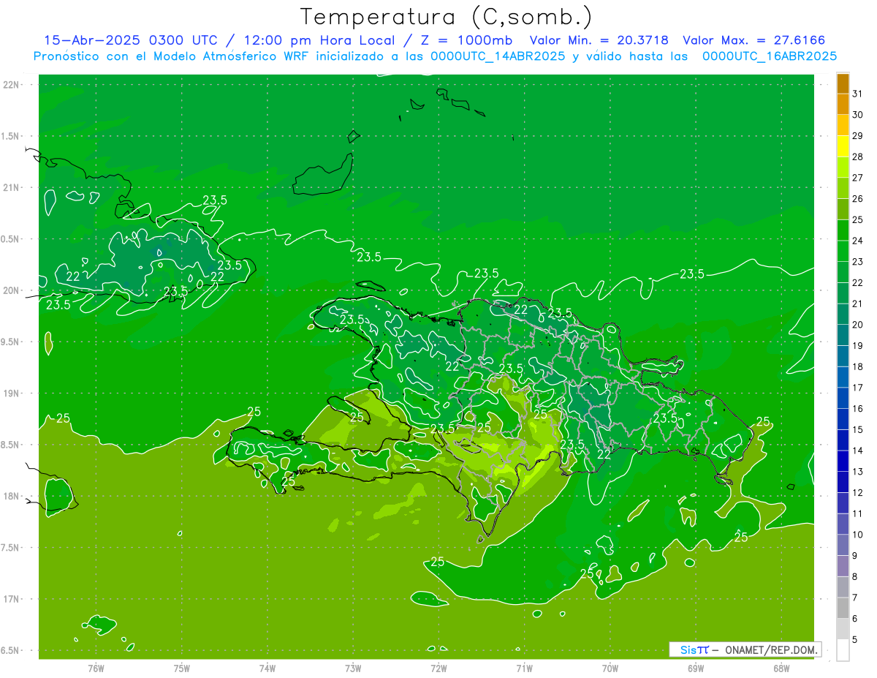877x678 pixels.
Task: Click the '0000UTC_14ABR2025' initialization timestamp
Action: point(498,56)
